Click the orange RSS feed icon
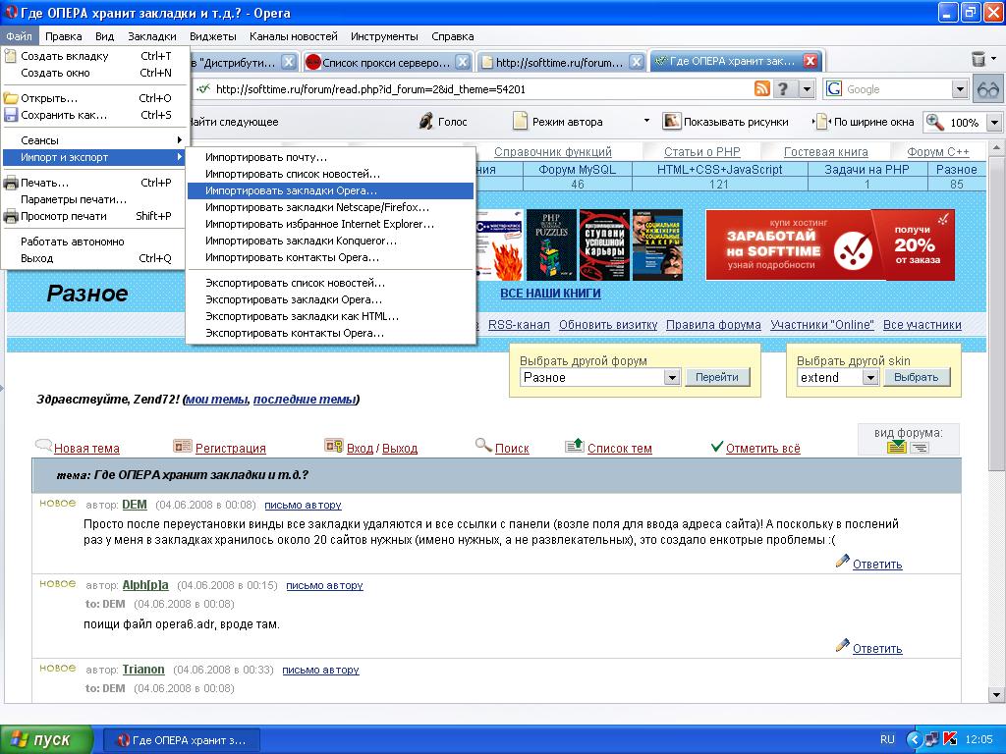1006x754 pixels. tap(761, 88)
